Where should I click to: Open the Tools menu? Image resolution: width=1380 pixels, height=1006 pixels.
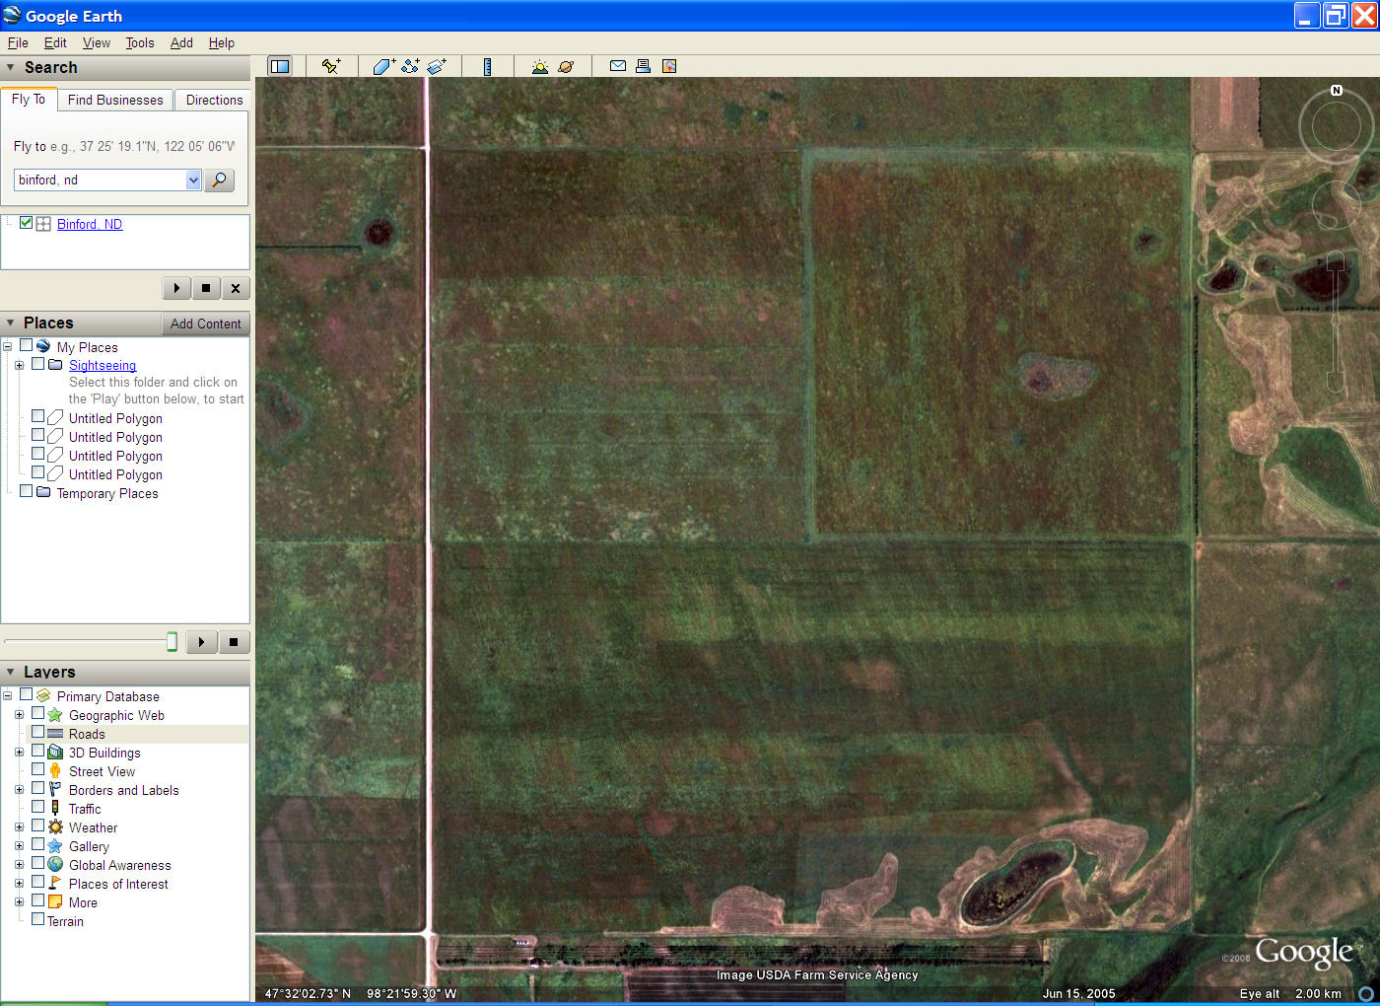click(140, 42)
